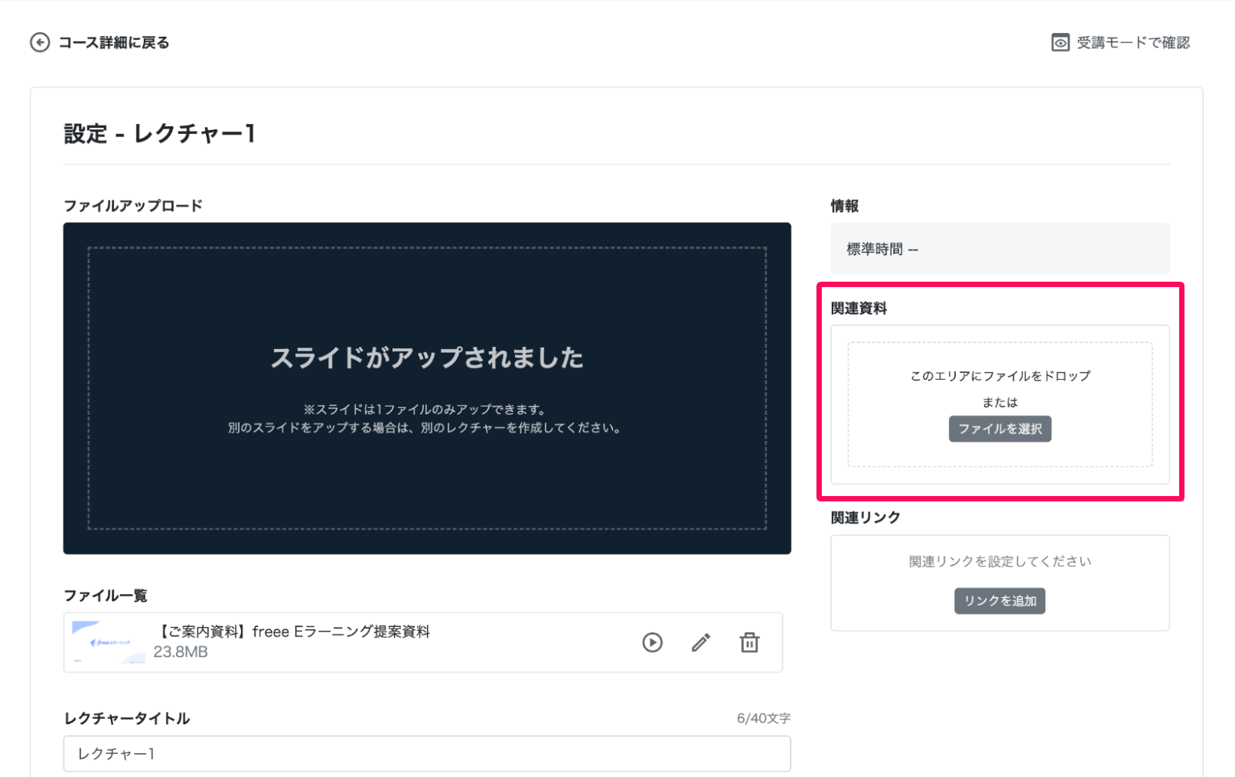The image size is (1235, 777).
Task: Click the 関連資料 file drop zone text
Action: click(x=1000, y=376)
